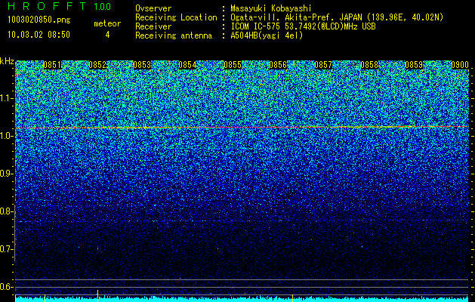Click the 0.6 frequency axis label
Screen dimensions: 475x302
[7, 287]
